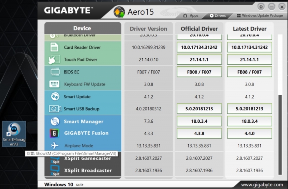The image size is (288, 189).
Task: Click the GIGABYTE logo
Action: point(68,10)
